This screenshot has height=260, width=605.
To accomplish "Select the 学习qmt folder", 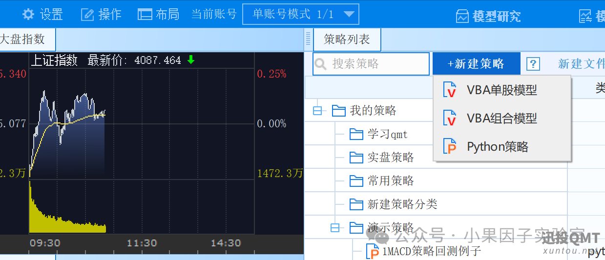I will point(387,134).
